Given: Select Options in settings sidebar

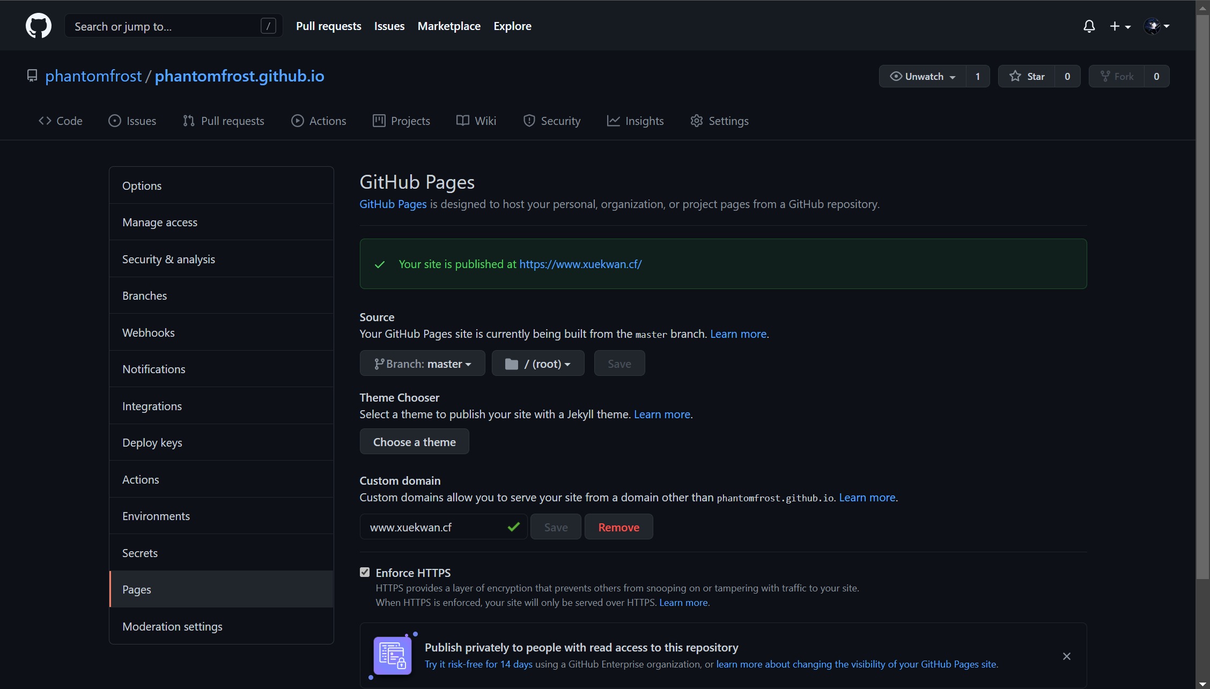Looking at the screenshot, I should click(x=222, y=186).
